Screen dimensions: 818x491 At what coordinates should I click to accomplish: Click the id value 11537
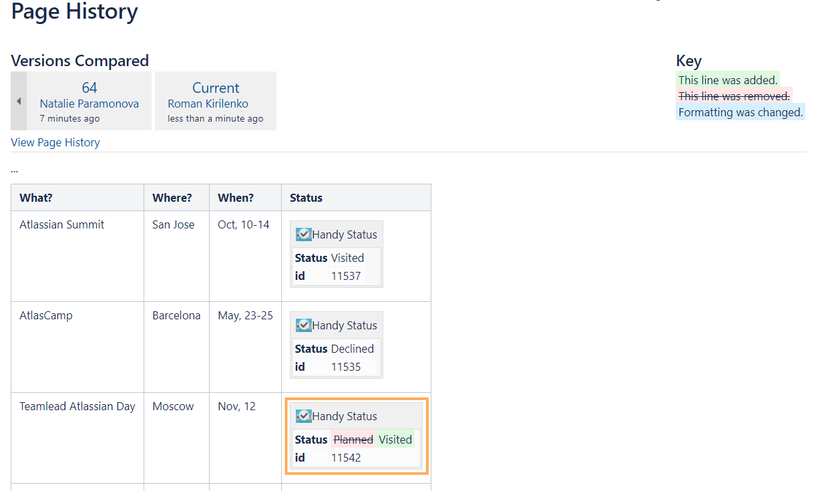pos(346,276)
